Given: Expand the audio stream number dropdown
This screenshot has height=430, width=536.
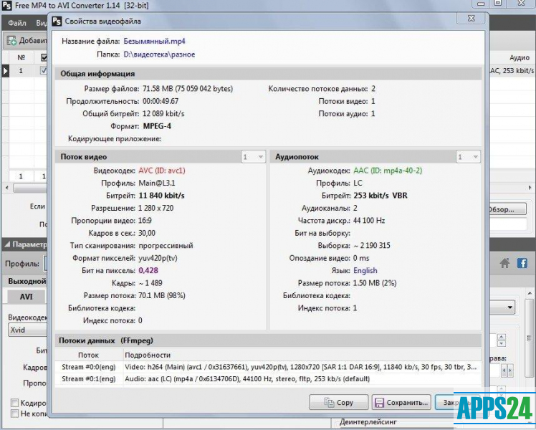Looking at the screenshot, I should (469, 156).
